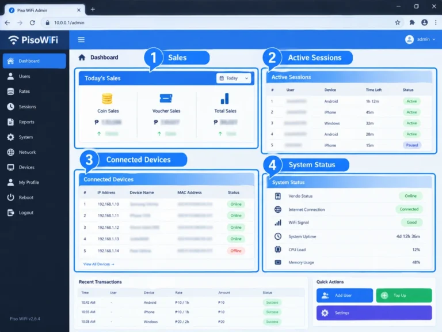
Task: Open a new browser tab
Action: (93, 9)
